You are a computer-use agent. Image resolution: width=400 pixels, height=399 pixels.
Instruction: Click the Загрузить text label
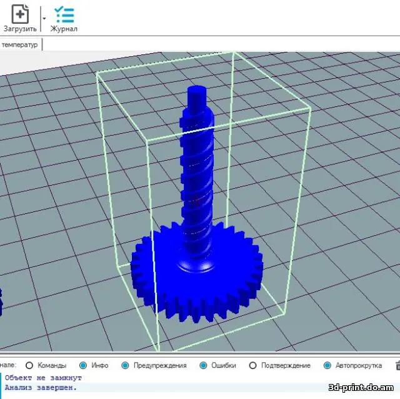[x=20, y=29]
